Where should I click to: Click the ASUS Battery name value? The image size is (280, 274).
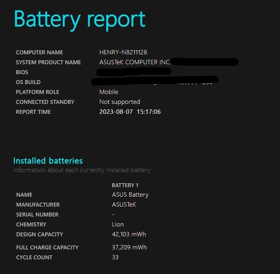[x=130, y=195]
